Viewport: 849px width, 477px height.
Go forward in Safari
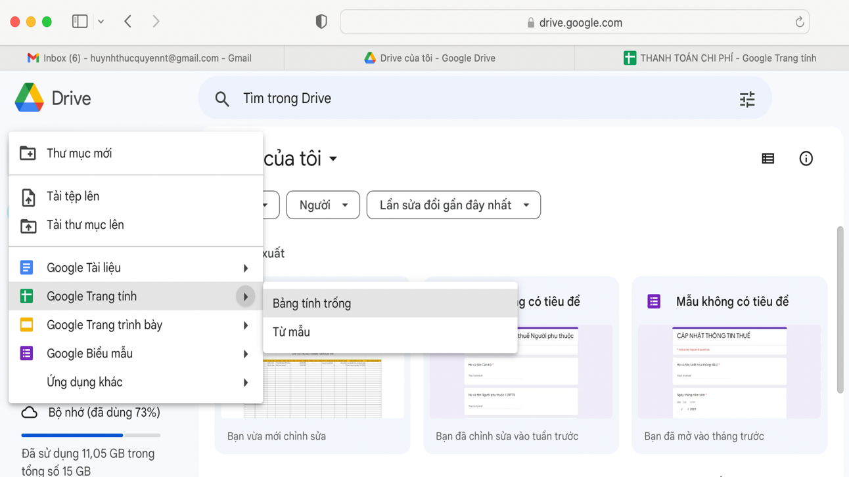click(156, 22)
